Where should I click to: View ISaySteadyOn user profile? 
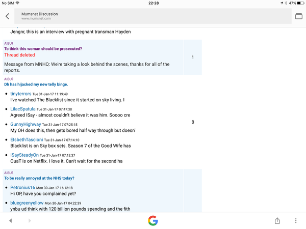[24, 155]
